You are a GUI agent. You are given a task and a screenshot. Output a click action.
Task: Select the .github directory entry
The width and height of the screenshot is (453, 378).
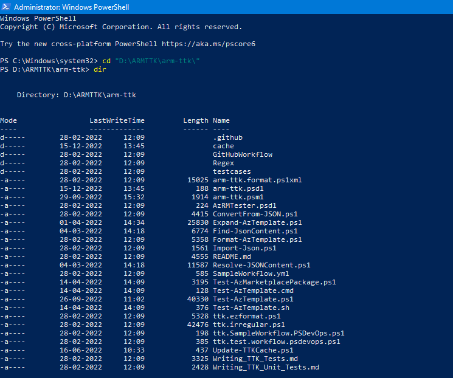click(227, 137)
